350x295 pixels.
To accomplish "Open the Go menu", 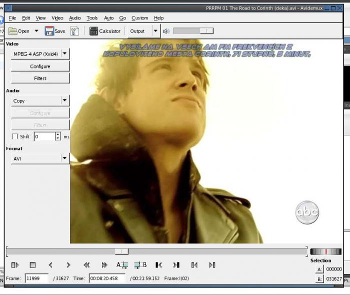I will click(122, 18).
